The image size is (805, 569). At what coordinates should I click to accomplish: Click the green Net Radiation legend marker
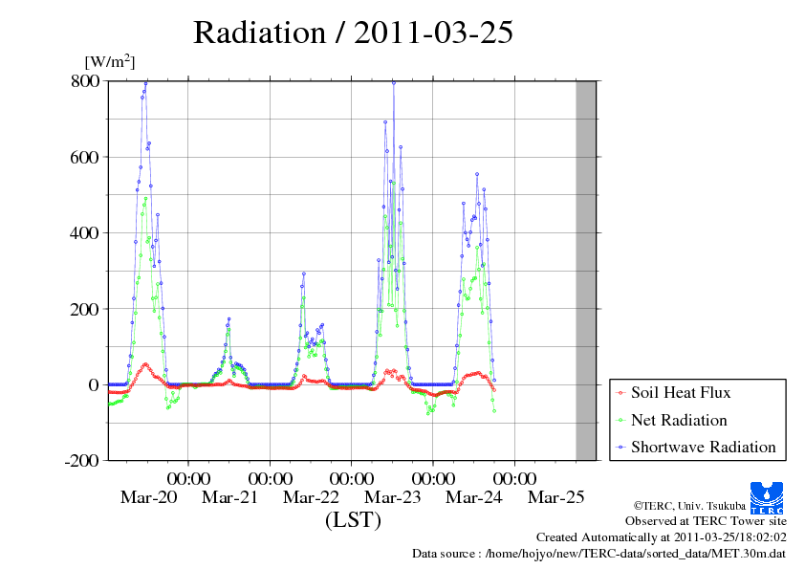coord(620,421)
